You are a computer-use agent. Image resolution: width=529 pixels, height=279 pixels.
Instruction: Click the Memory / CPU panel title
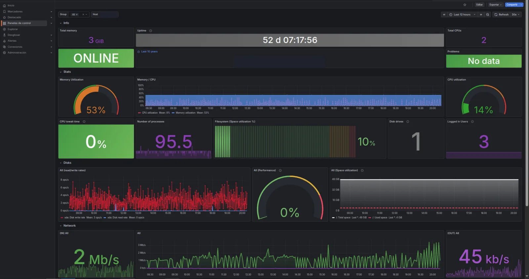(146, 79)
